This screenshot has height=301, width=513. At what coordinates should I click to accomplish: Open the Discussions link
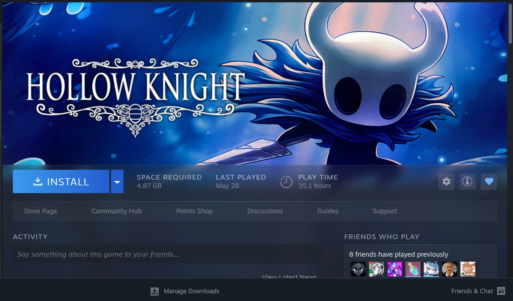(265, 211)
